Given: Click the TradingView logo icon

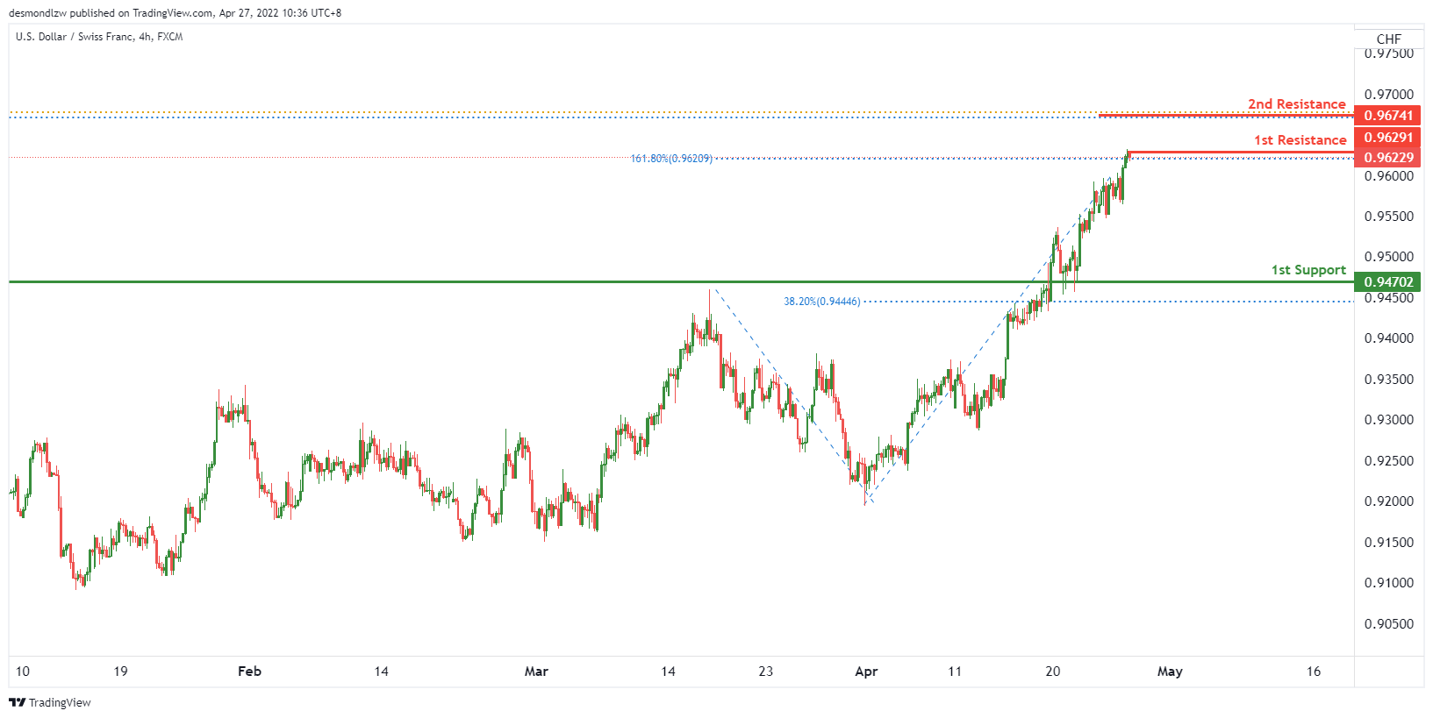Looking at the screenshot, I should (x=17, y=702).
